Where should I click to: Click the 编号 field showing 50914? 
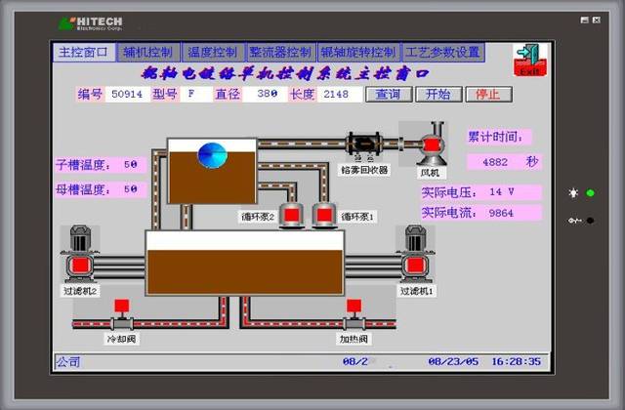[x=126, y=95]
